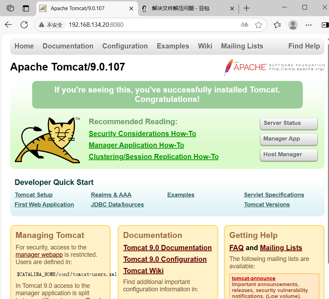Image resolution: width=329 pixels, height=299 pixels.
Task: Open the Servlet Specifications link
Action: pos(274,195)
